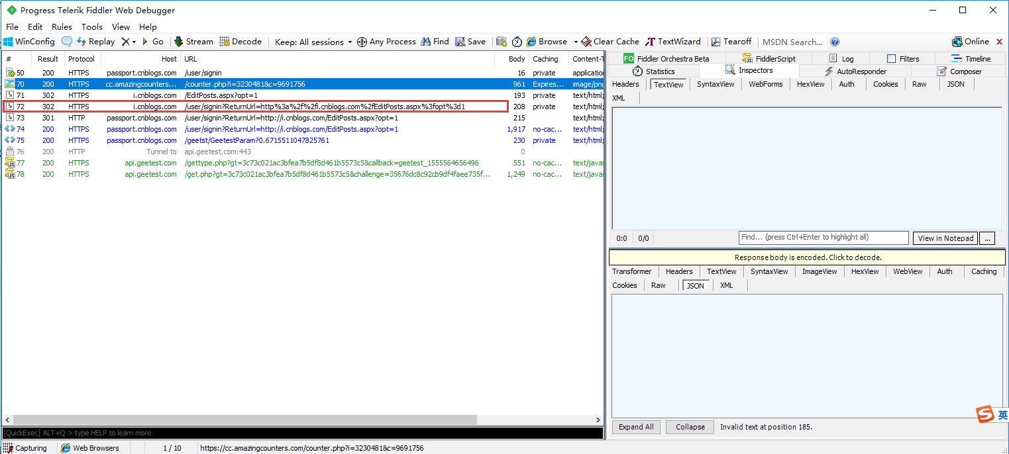Viewport: 1009px width, 454px height.
Task: Click the comment speech bubble icon
Action: (x=67, y=42)
